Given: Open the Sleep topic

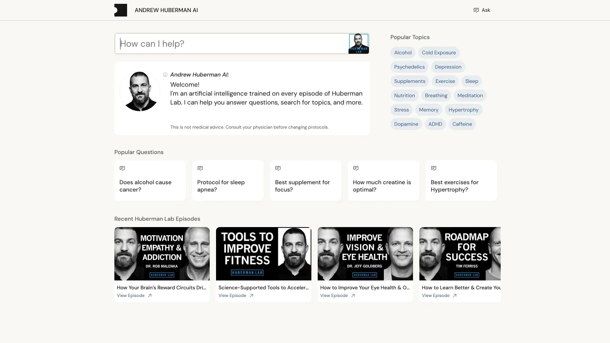Looking at the screenshot, I should pyautogui.click(x=471, y=81).
